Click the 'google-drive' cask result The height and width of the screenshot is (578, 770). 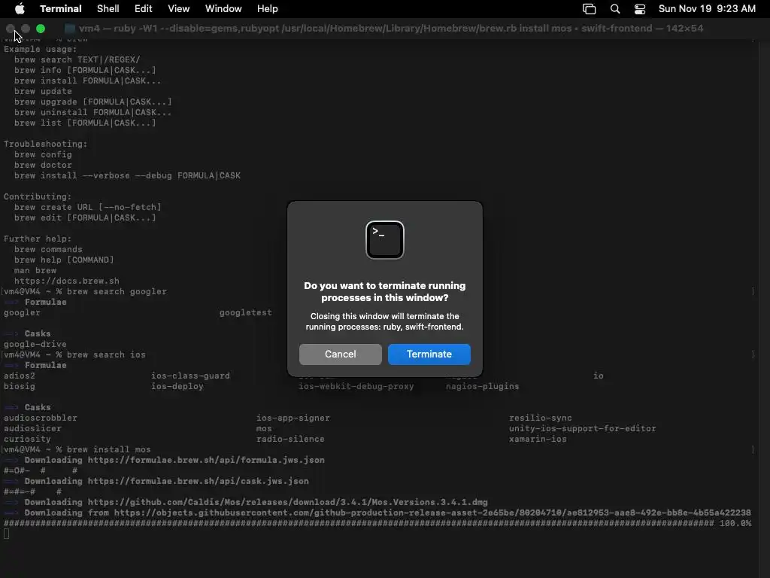tap(35, 345)
